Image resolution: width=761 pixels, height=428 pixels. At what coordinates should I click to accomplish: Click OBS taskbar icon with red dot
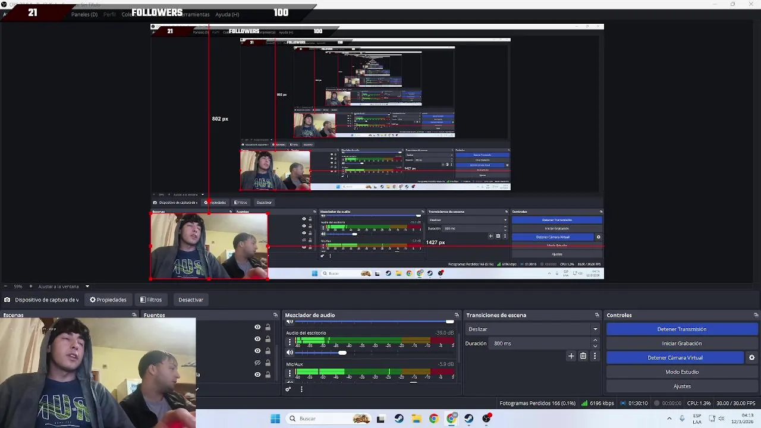487,418
